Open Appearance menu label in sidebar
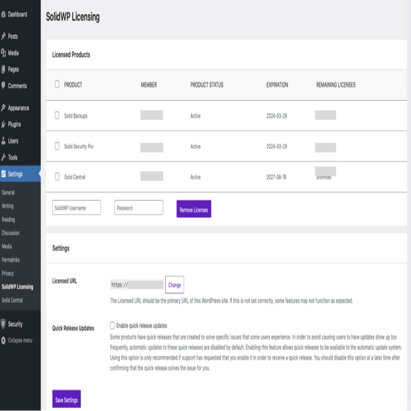The image size is (411, 411). pyautogui.click(x=18, y=108)
